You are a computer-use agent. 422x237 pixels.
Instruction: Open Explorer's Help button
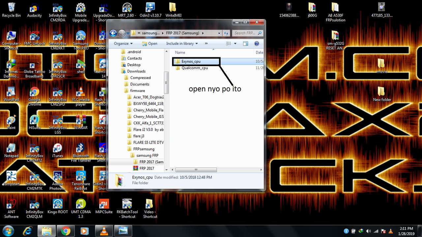point(257,43)
